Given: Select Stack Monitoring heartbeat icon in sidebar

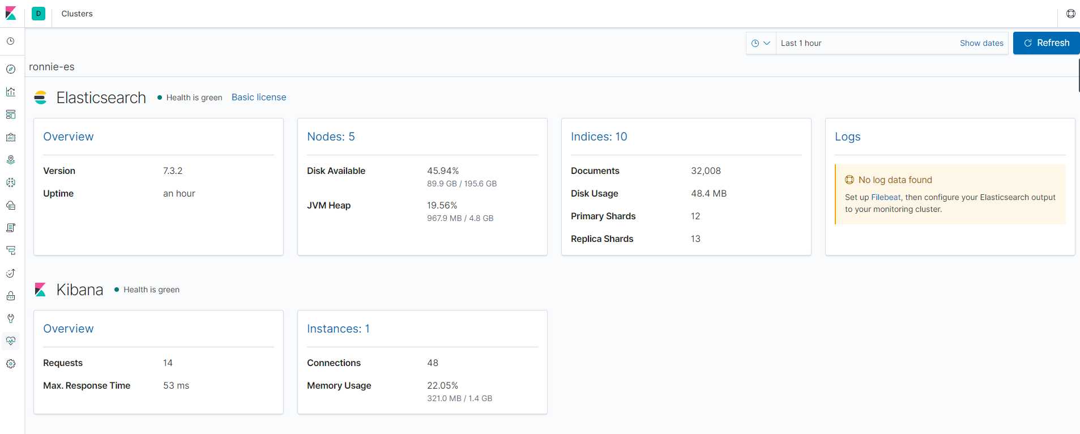Looking at the screenshot, I should [11, 341].
